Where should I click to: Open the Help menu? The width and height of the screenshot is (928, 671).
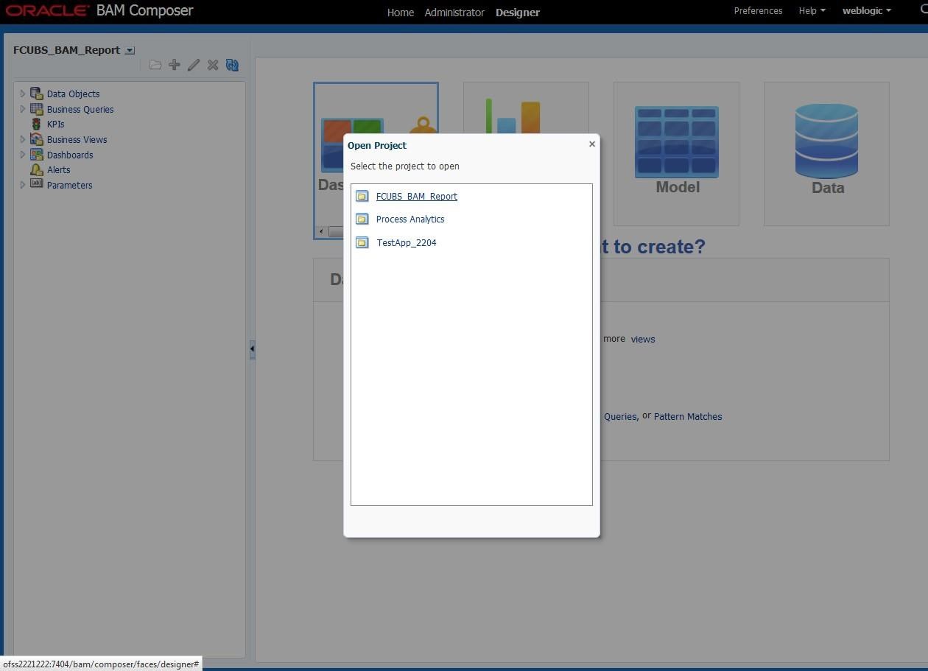tap(812, 11)
